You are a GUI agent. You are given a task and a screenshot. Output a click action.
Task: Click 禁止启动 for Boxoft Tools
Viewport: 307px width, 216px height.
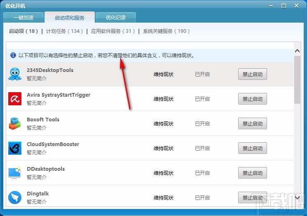(252, 123)
